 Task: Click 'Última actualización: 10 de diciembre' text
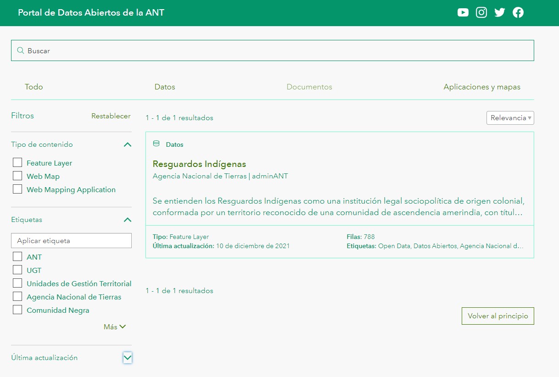pyautogui.click(x=221, y=246)
